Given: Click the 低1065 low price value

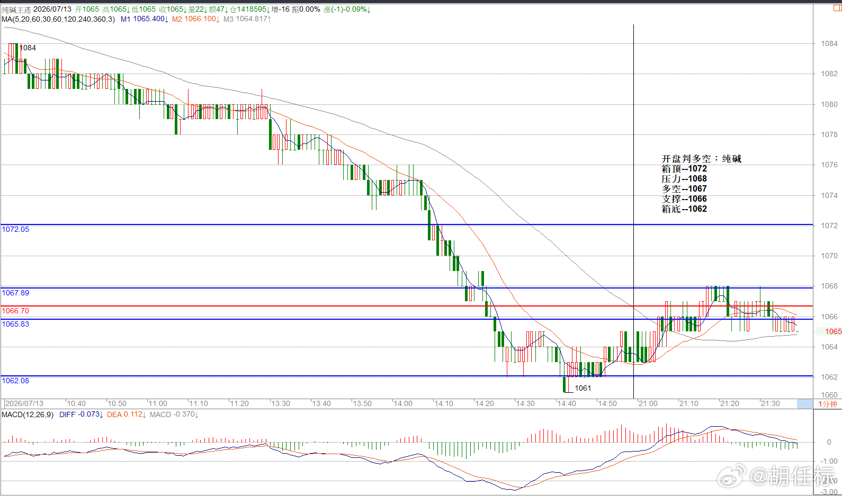Looking at the screenshot, I should coord(144,10).
